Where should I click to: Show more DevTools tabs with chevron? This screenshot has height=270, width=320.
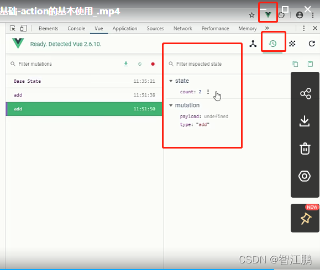[x=267, y=28]
